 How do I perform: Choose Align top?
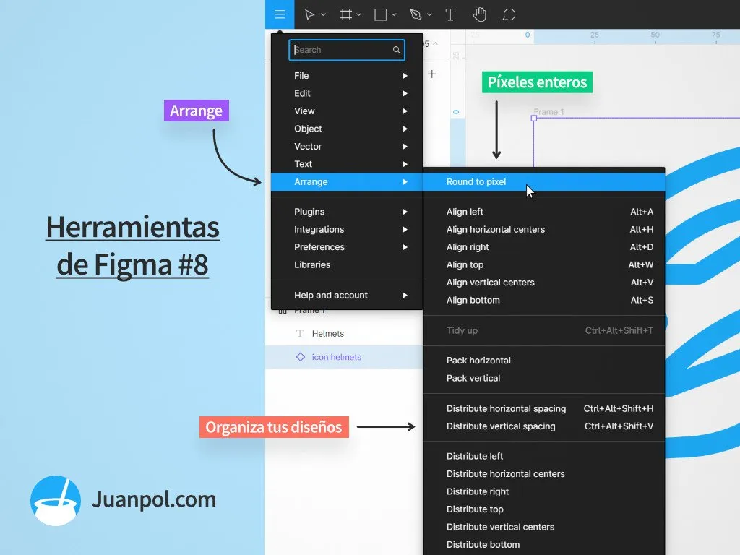pos(544,264)
